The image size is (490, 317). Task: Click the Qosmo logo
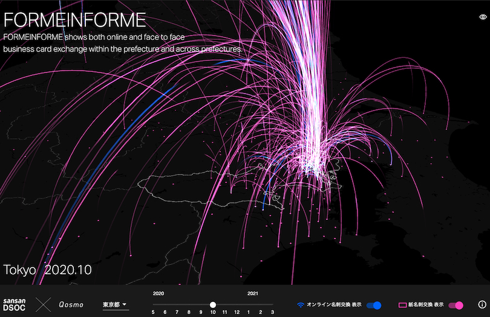pyautogui.click(x=71, y=304)
